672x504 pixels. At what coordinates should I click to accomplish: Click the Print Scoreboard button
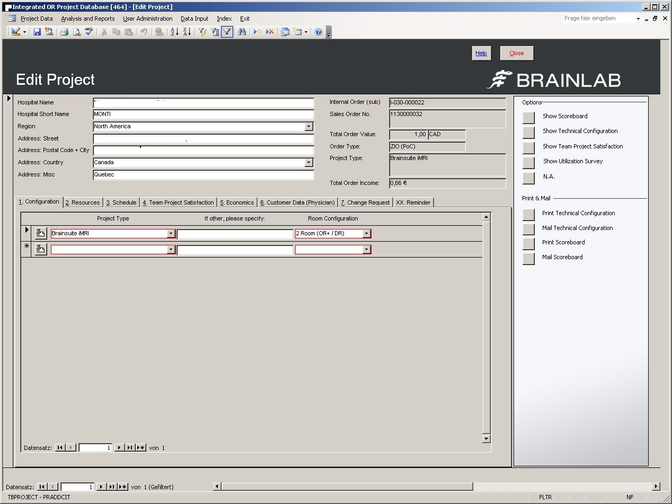point(529,243)
